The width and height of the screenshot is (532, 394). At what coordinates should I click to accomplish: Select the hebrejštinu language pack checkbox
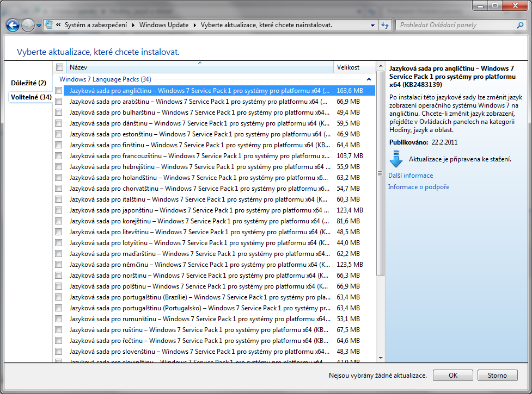click(59, 166)
